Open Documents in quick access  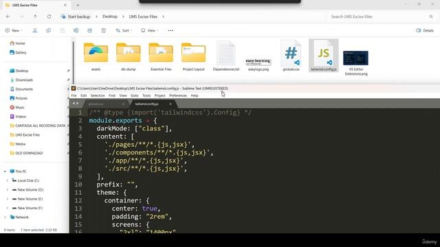[x=21, y=89]
